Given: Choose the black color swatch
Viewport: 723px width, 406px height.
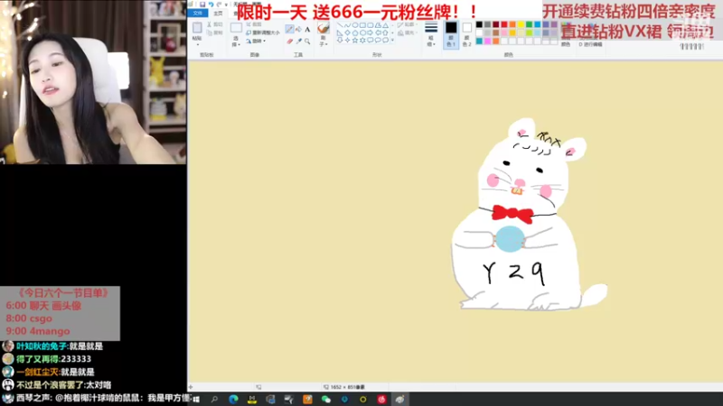Looking at the screenshot, I should coord(479,24).
